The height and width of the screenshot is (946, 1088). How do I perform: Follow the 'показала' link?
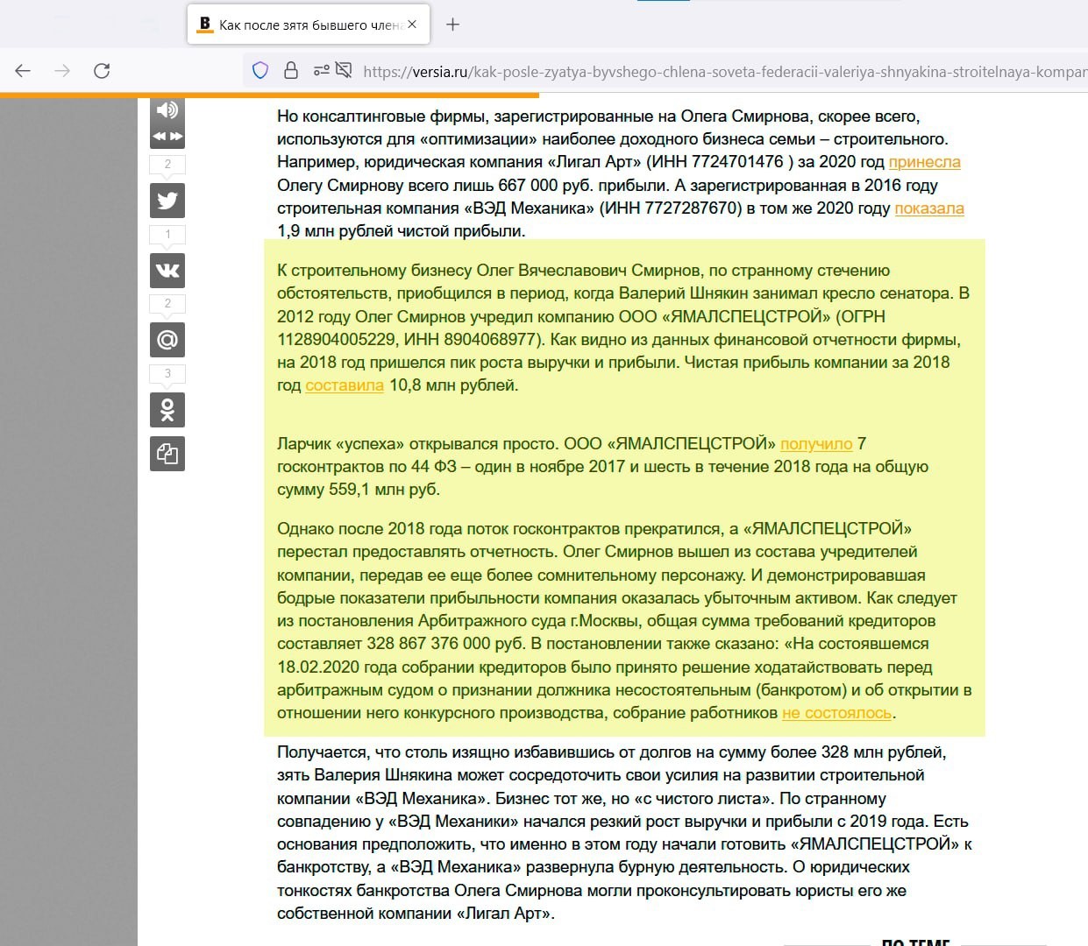click(928, 208)
